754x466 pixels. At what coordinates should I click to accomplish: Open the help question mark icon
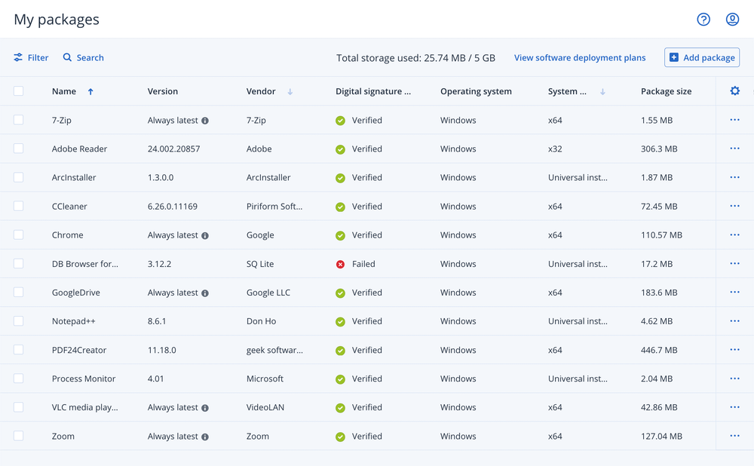(x=703, y=20)
